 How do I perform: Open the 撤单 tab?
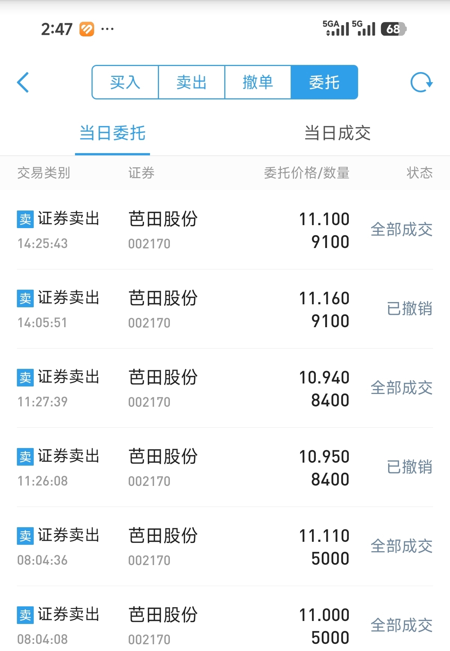click(x=258, y=82)
